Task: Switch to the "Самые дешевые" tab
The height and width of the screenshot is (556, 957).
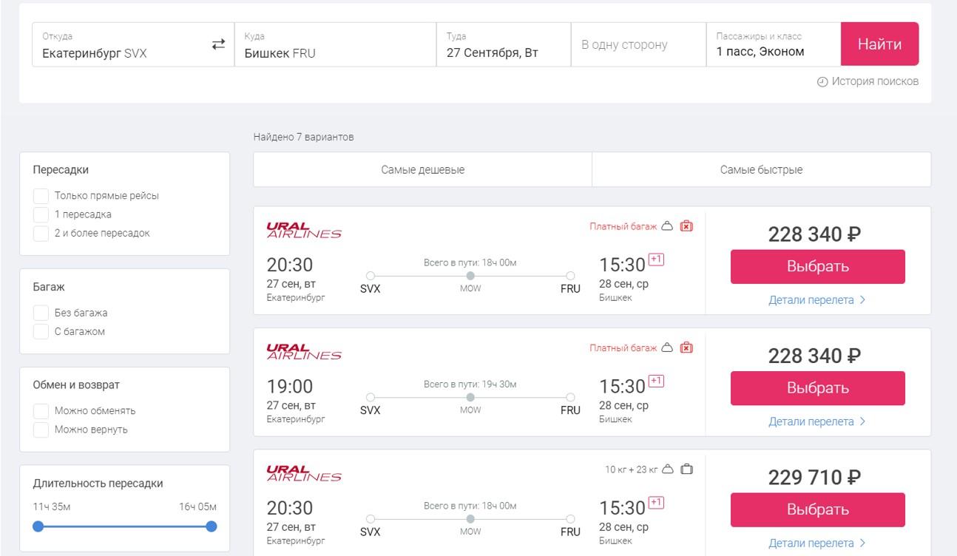Action: tap(422, 170)
